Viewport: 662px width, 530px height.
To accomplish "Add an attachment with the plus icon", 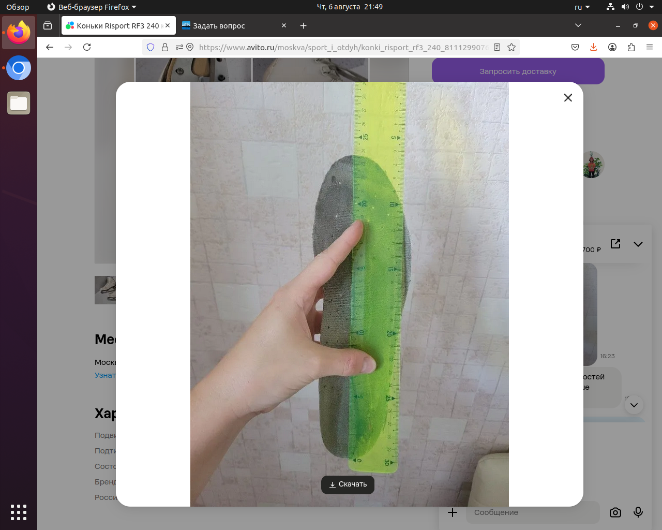I will click(x=453, y=512).
